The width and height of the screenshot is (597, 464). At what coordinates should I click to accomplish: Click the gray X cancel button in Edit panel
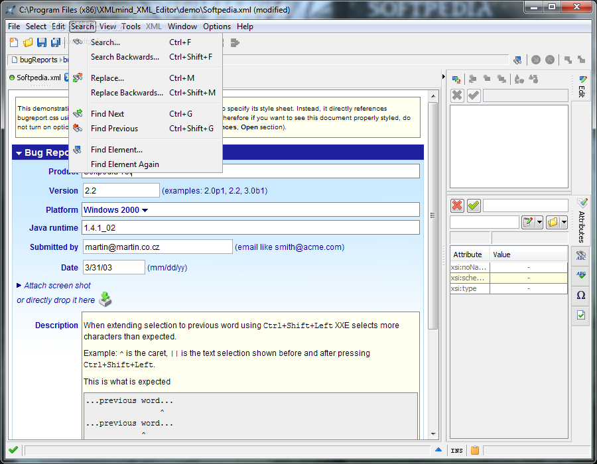coord(457,95)
